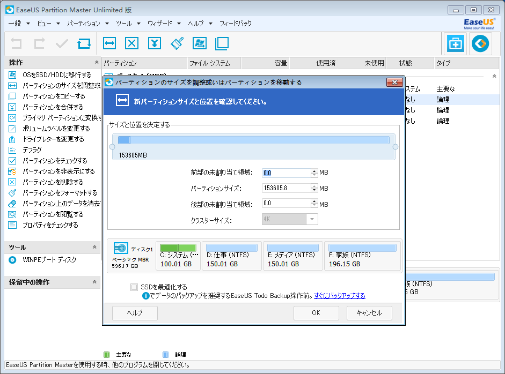
Task: Collapse the 操作 panel section
Action: pyautogui.click(x=96, y=62)
